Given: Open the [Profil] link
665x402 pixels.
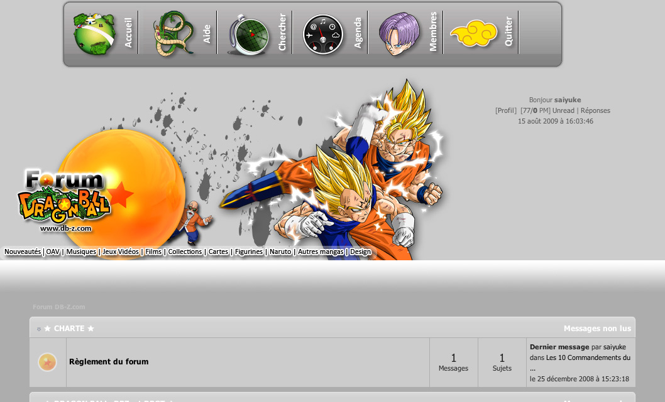Looking at the screenshot, I should 506,110.
